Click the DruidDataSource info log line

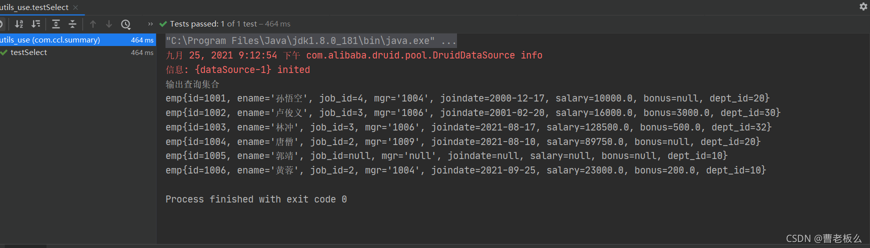click(x=354, y=55)
